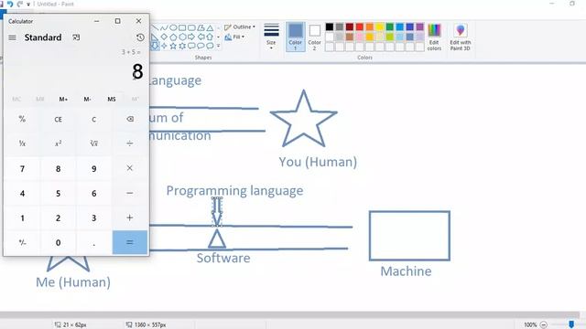This screenshot has height=329, width=586.
Task: Select the triangle shape in Paint
Action: pos(210,28)
